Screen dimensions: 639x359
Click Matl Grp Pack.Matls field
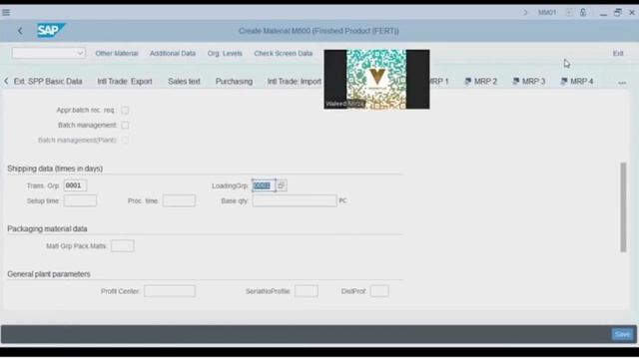click(122, 246)
